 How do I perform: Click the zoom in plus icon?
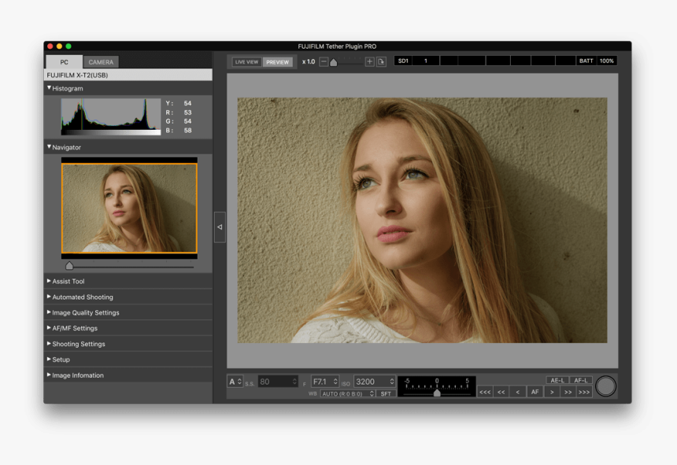tap(369, 61)
